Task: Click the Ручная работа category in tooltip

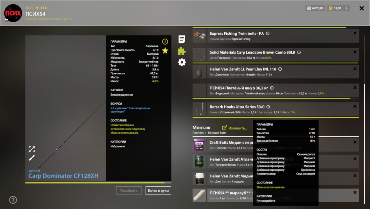Action: click(266, 201)
